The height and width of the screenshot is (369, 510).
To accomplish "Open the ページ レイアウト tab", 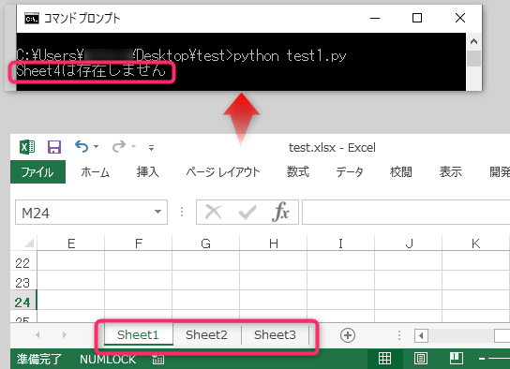I will coord(223,171).
